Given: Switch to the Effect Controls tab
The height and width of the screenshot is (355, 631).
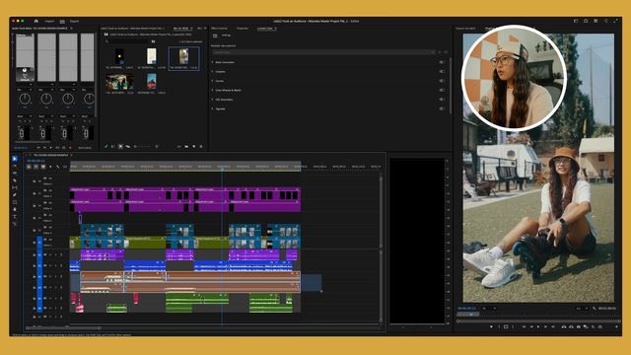Looking at the screenshot, I should click(219, 29).
